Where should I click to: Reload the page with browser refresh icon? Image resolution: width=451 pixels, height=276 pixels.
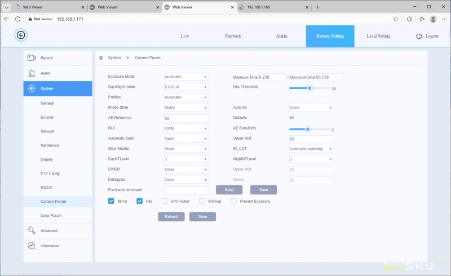[26, 19]
